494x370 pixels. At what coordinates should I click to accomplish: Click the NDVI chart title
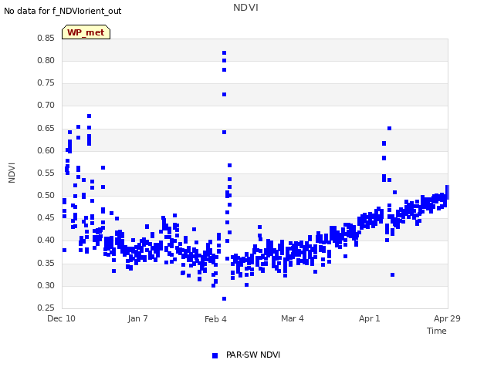(245, 8)
